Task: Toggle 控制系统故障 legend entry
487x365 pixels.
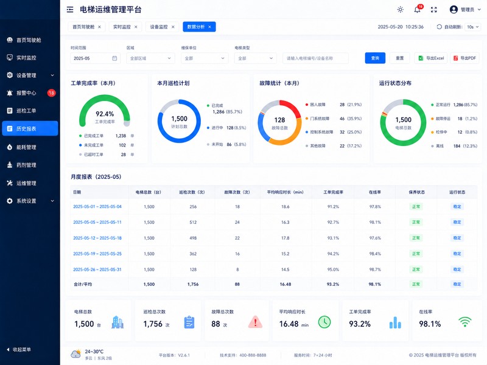Action: (x=334, y=132)
